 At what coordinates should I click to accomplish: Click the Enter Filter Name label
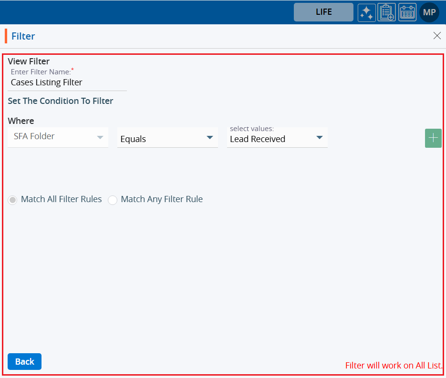tap(41, 72)
